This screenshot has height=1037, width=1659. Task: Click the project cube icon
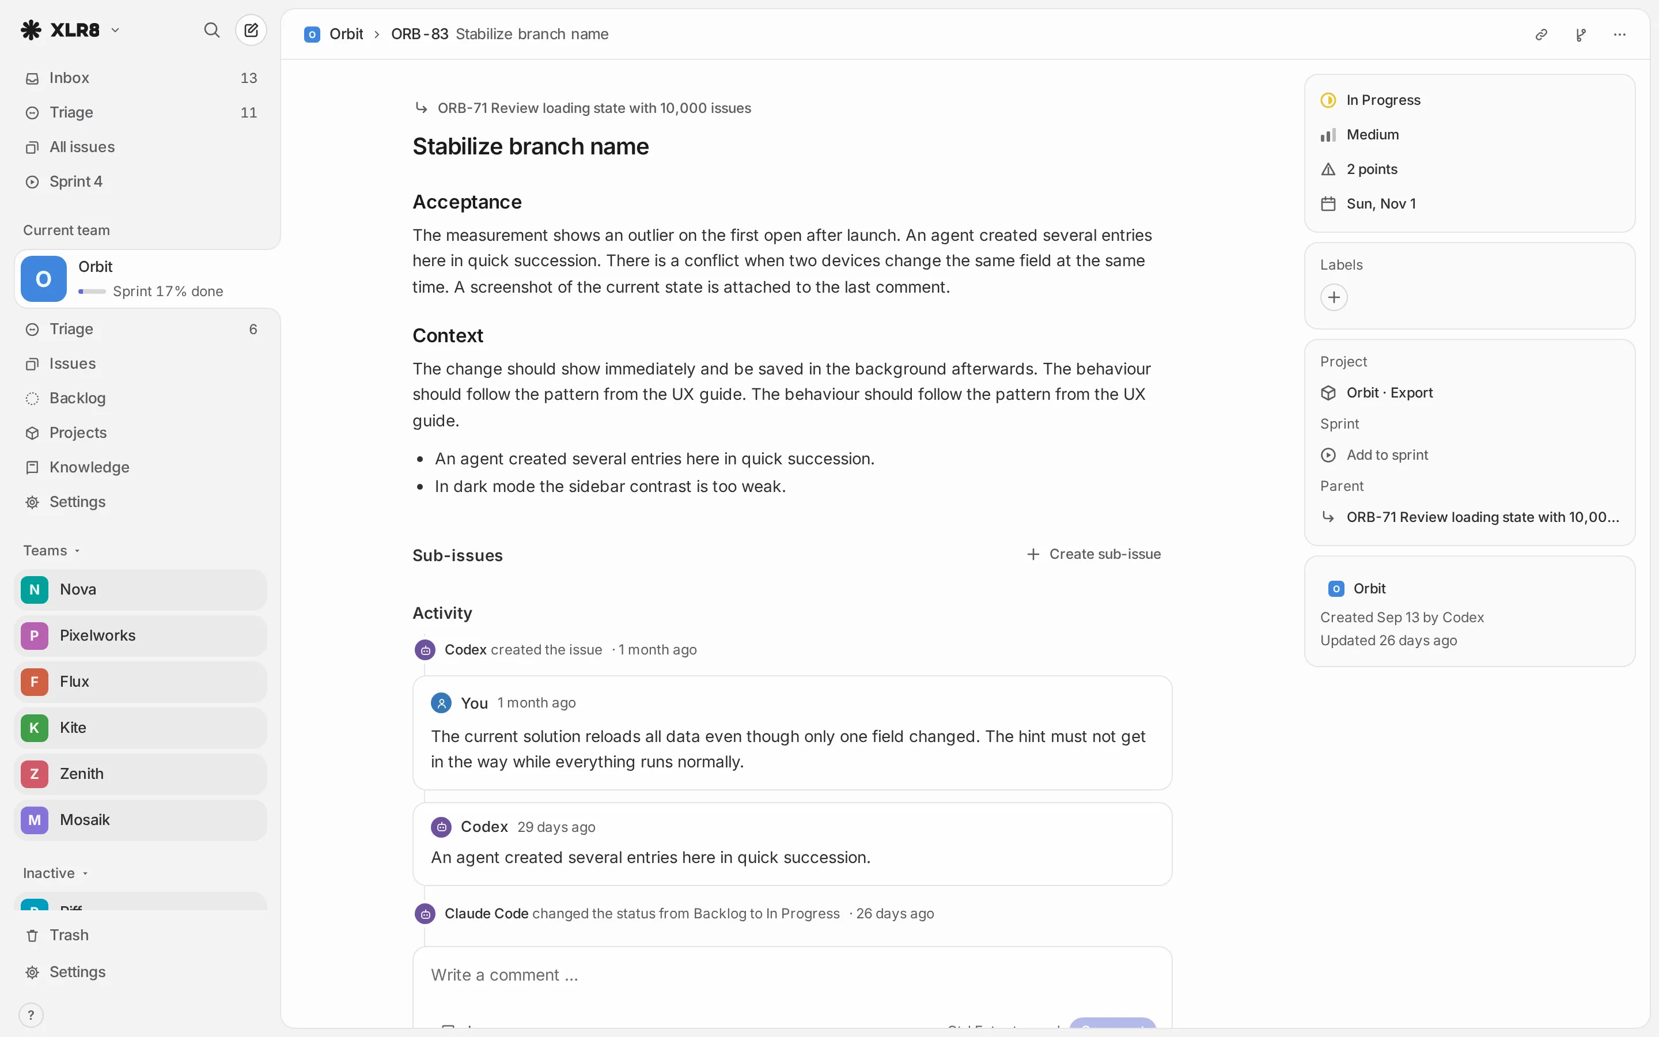pyautogui.click(x=1328, y=393)
